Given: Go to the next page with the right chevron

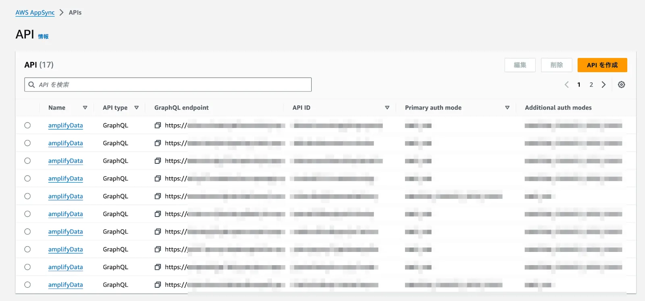Looking at the screenshot, I should (x=603, y=85).
